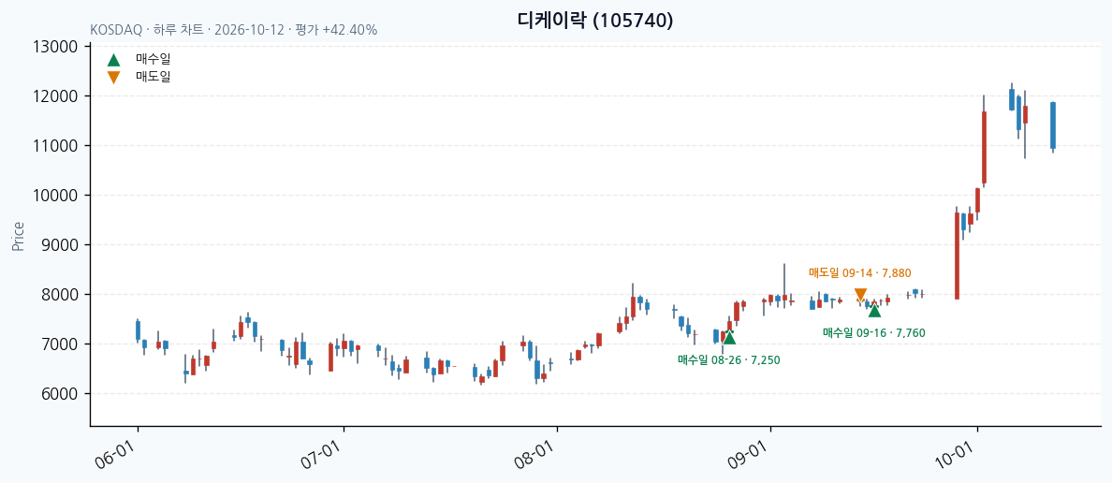Click the orange 매도일 legend triangle
The height and width of the screenshot is (483, 1112).
(x=113, y=78)
